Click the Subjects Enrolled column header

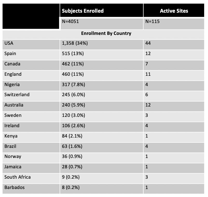pos(102,10)
